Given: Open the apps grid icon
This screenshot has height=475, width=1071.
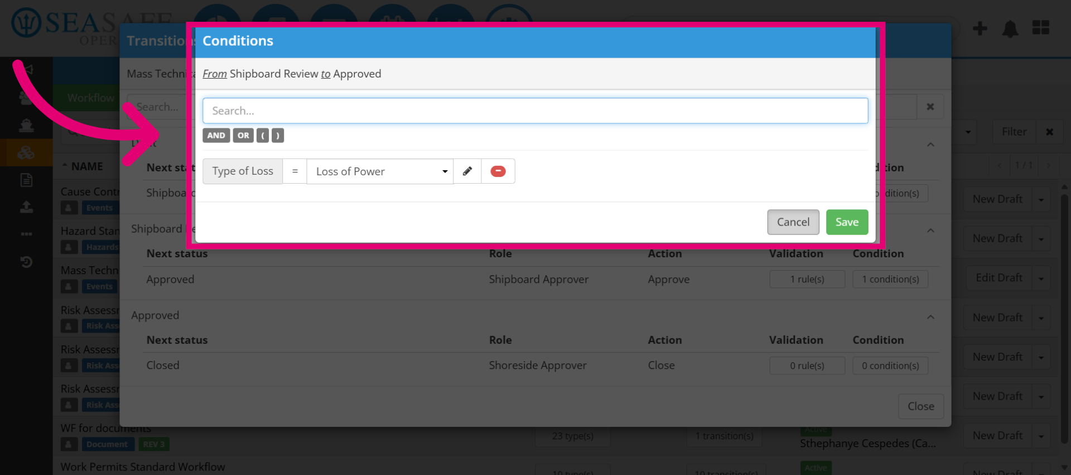Looking at the screenshot, I should click(1041, 27).
